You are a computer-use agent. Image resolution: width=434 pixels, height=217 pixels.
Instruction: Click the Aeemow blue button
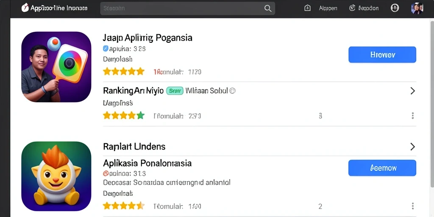coord(382,168)
